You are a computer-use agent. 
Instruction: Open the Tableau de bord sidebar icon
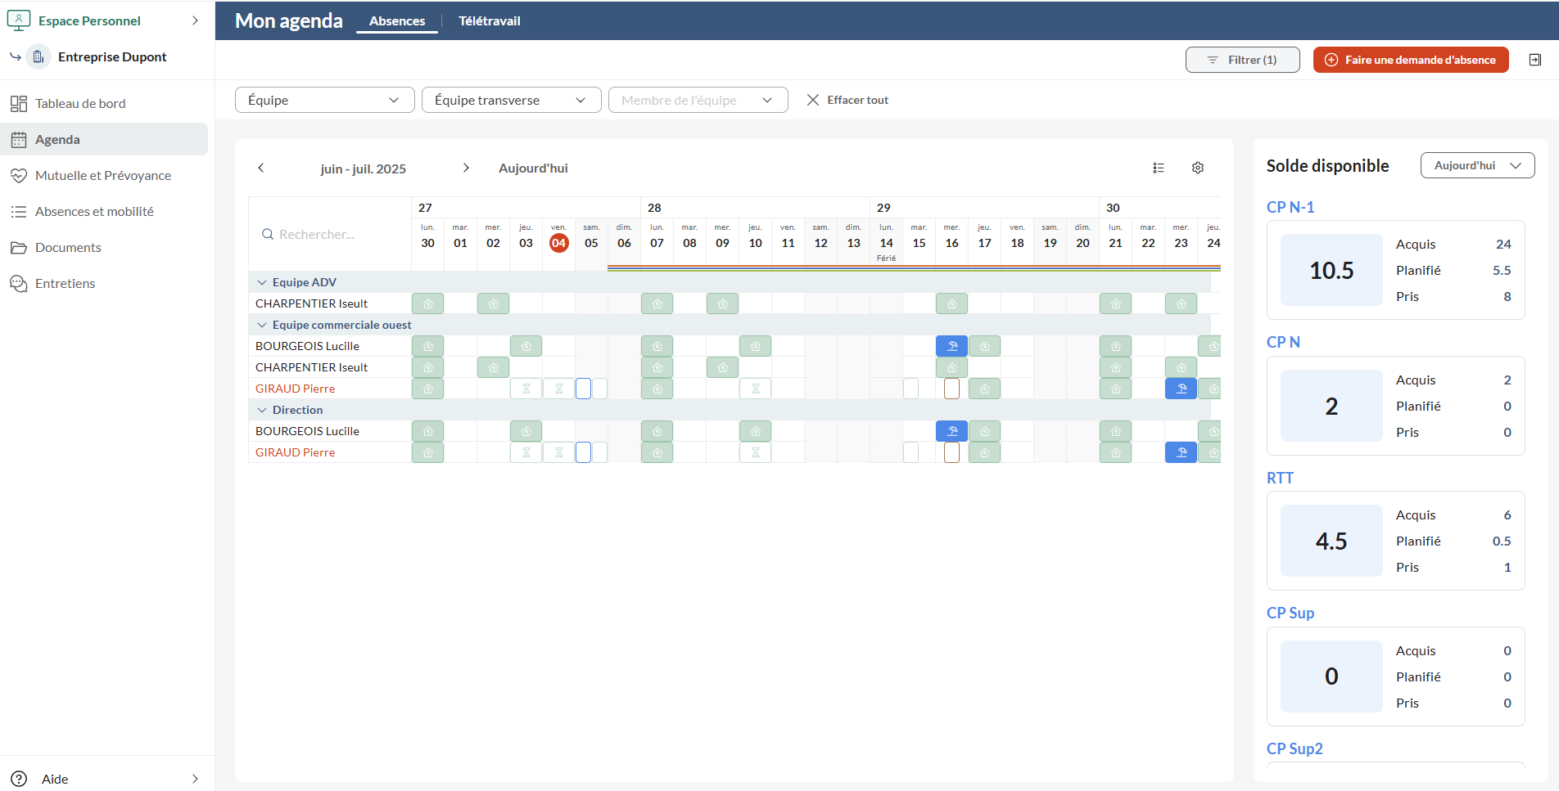(x=19, y=104)
